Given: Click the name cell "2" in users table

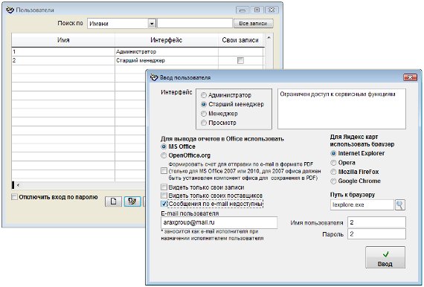Looking at the screenshot, I should pyautogui.click(x=63, y=60).
